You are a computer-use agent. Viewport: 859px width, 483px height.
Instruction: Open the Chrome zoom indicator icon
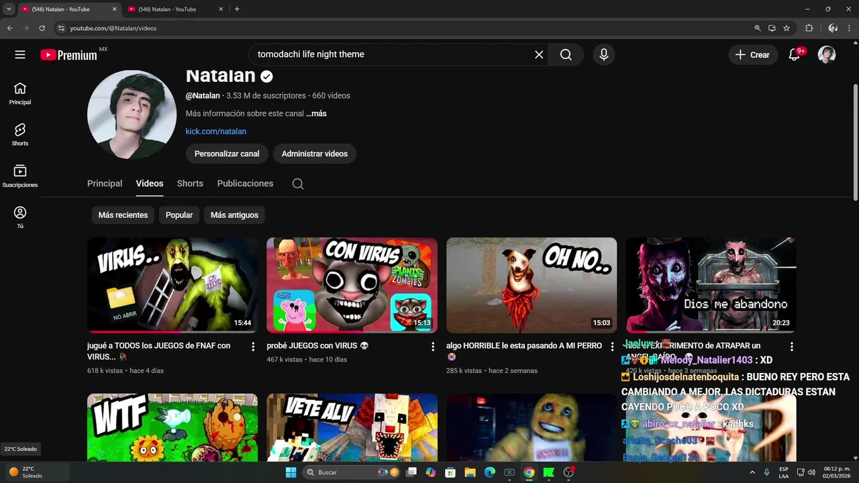pyautogui.click(x=758, y=28)
